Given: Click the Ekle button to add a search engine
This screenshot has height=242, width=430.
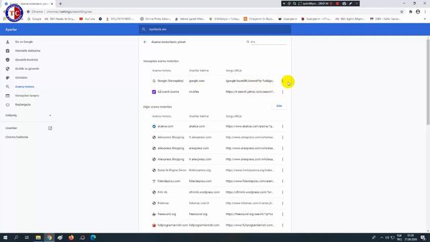Looking at the screenshot, I should (279, 106).
